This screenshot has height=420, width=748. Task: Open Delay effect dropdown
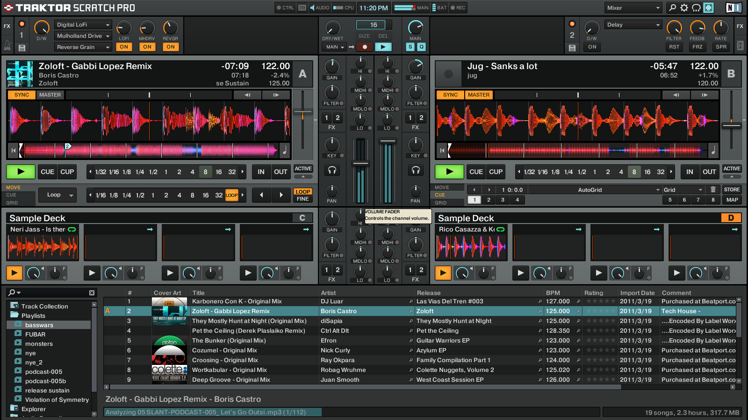(633, 25)
